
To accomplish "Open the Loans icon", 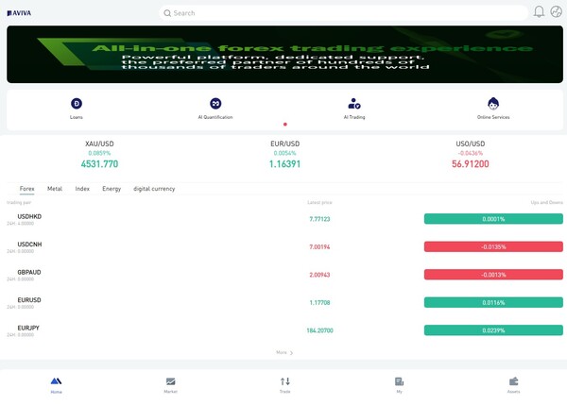I will tap(77, 104).
